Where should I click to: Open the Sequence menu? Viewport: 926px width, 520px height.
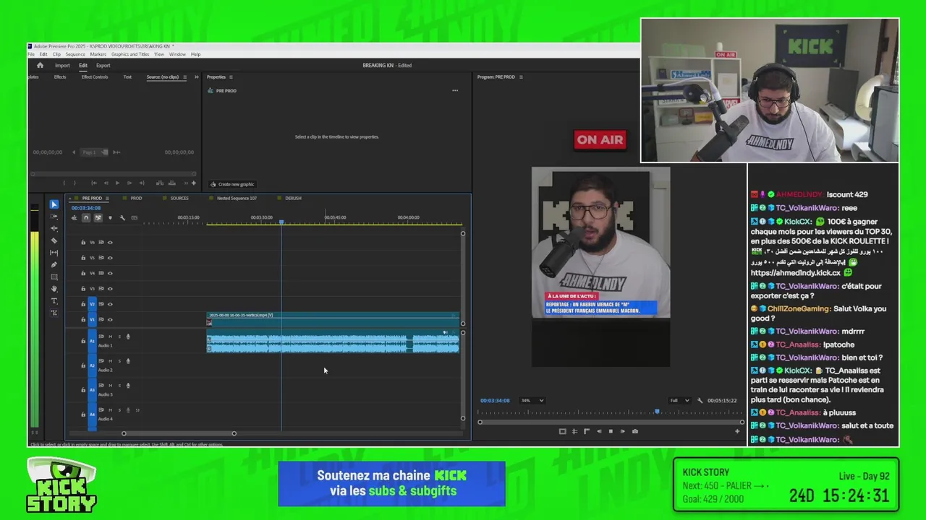click(75, 54)
